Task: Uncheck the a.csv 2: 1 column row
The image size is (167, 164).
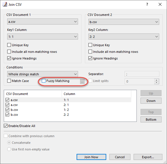Action: (x=7, y=105)
